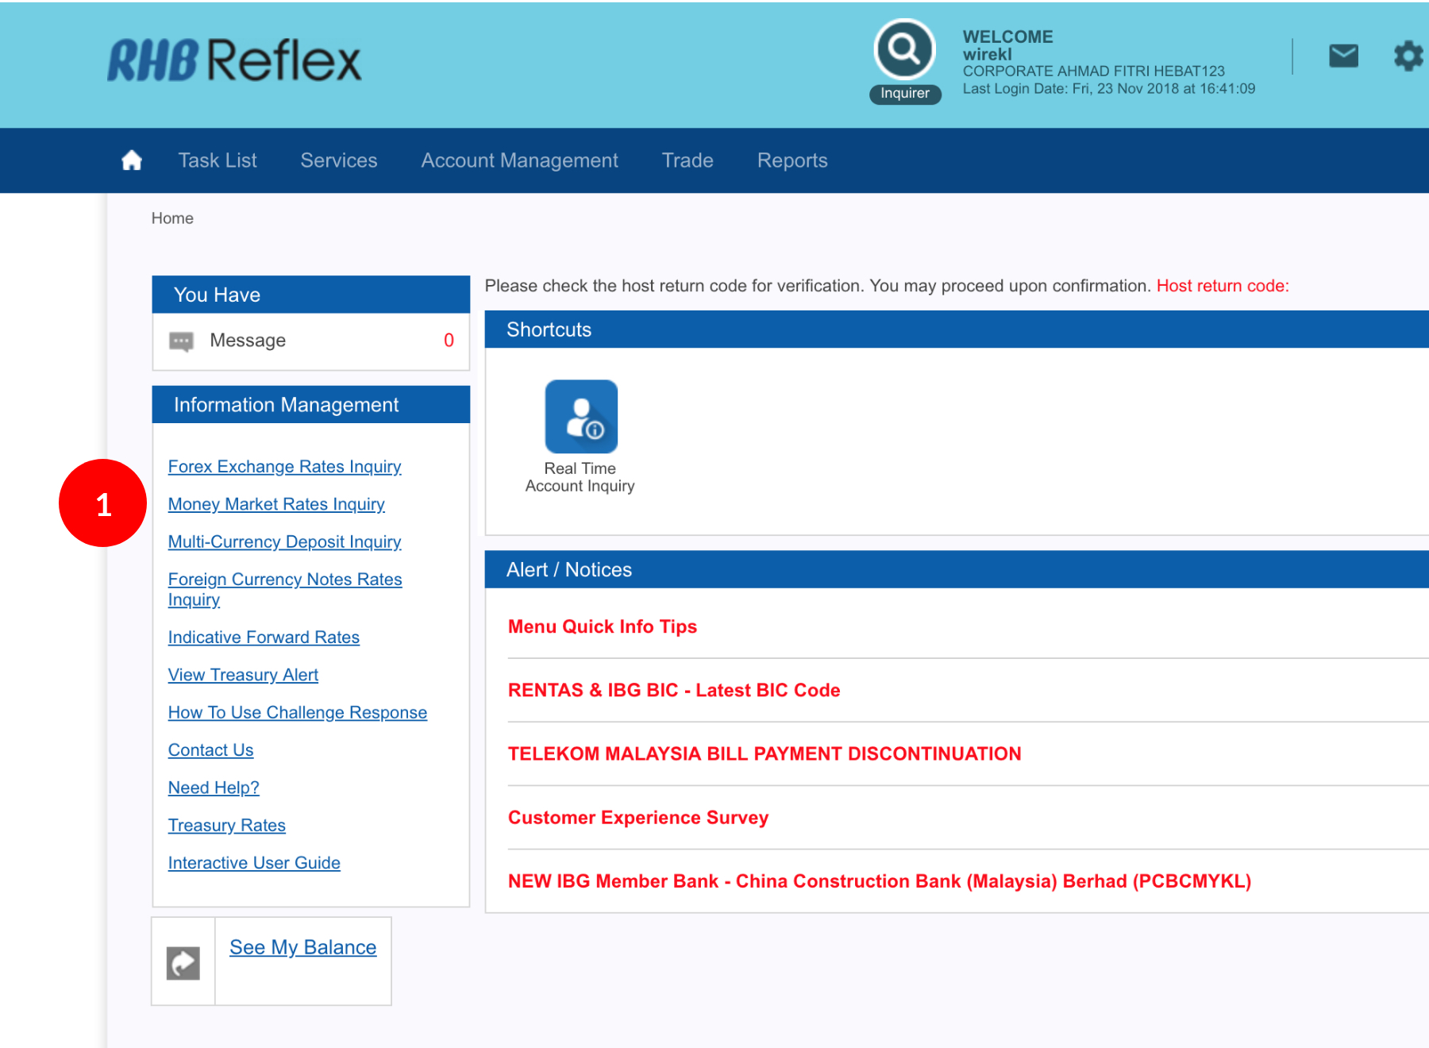Screen dimensions: 1429x1048
Task: Open the Task List menu
Action: coord(218,160)
